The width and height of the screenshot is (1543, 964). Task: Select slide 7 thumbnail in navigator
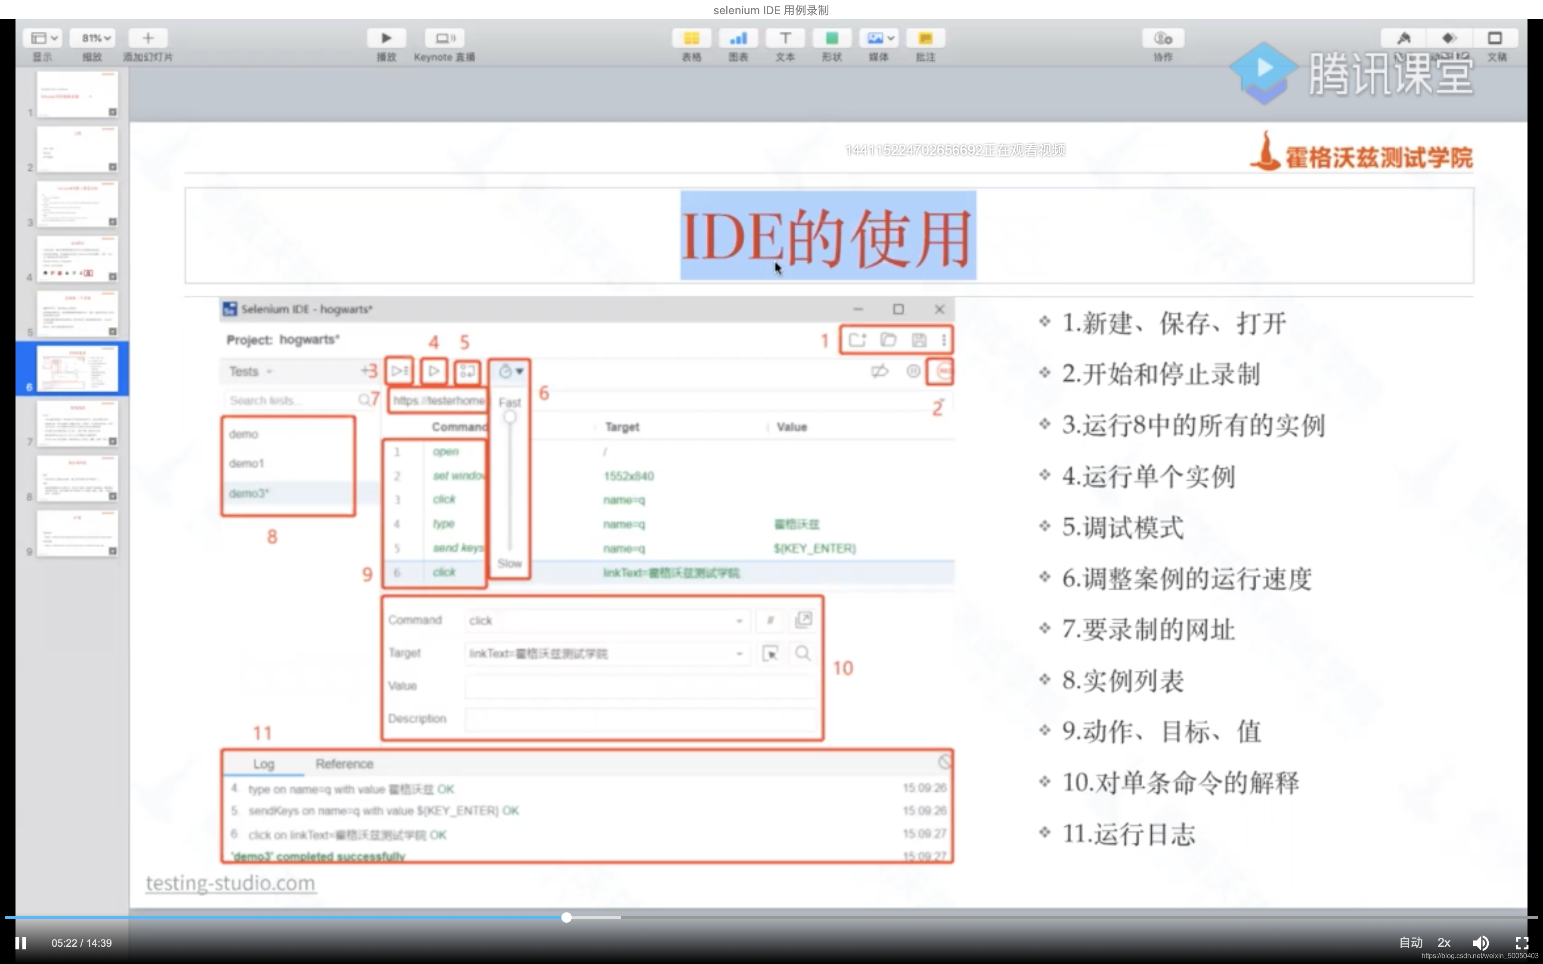(77, 423)
